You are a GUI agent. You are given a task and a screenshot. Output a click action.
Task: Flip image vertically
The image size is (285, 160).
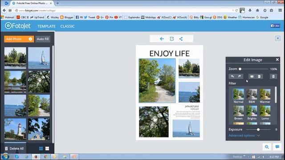pos(259,76)
